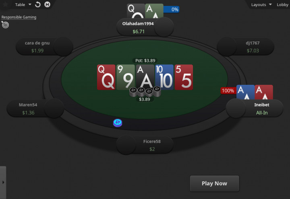Click the refresh arrow icon next to Table
The width and height of the screenshot is (290, 199).
coord(38,4)
